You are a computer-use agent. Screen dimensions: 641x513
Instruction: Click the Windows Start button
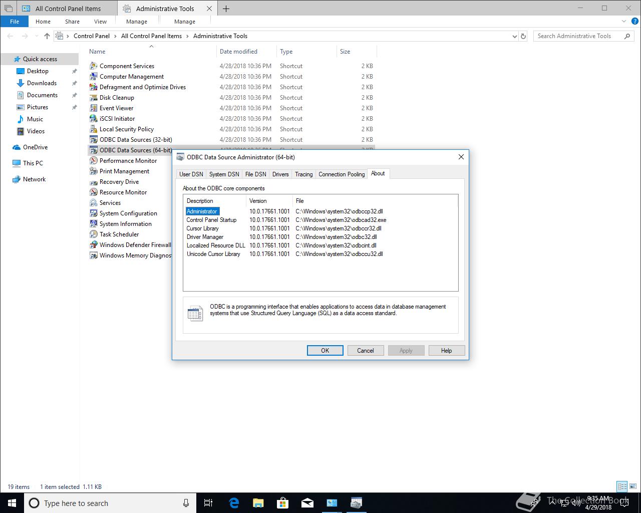point(12,503)
